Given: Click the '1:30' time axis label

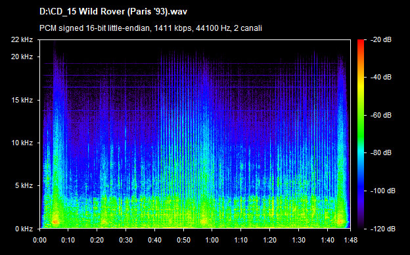Looking at the screenshot, I should [x=298, y=240].
